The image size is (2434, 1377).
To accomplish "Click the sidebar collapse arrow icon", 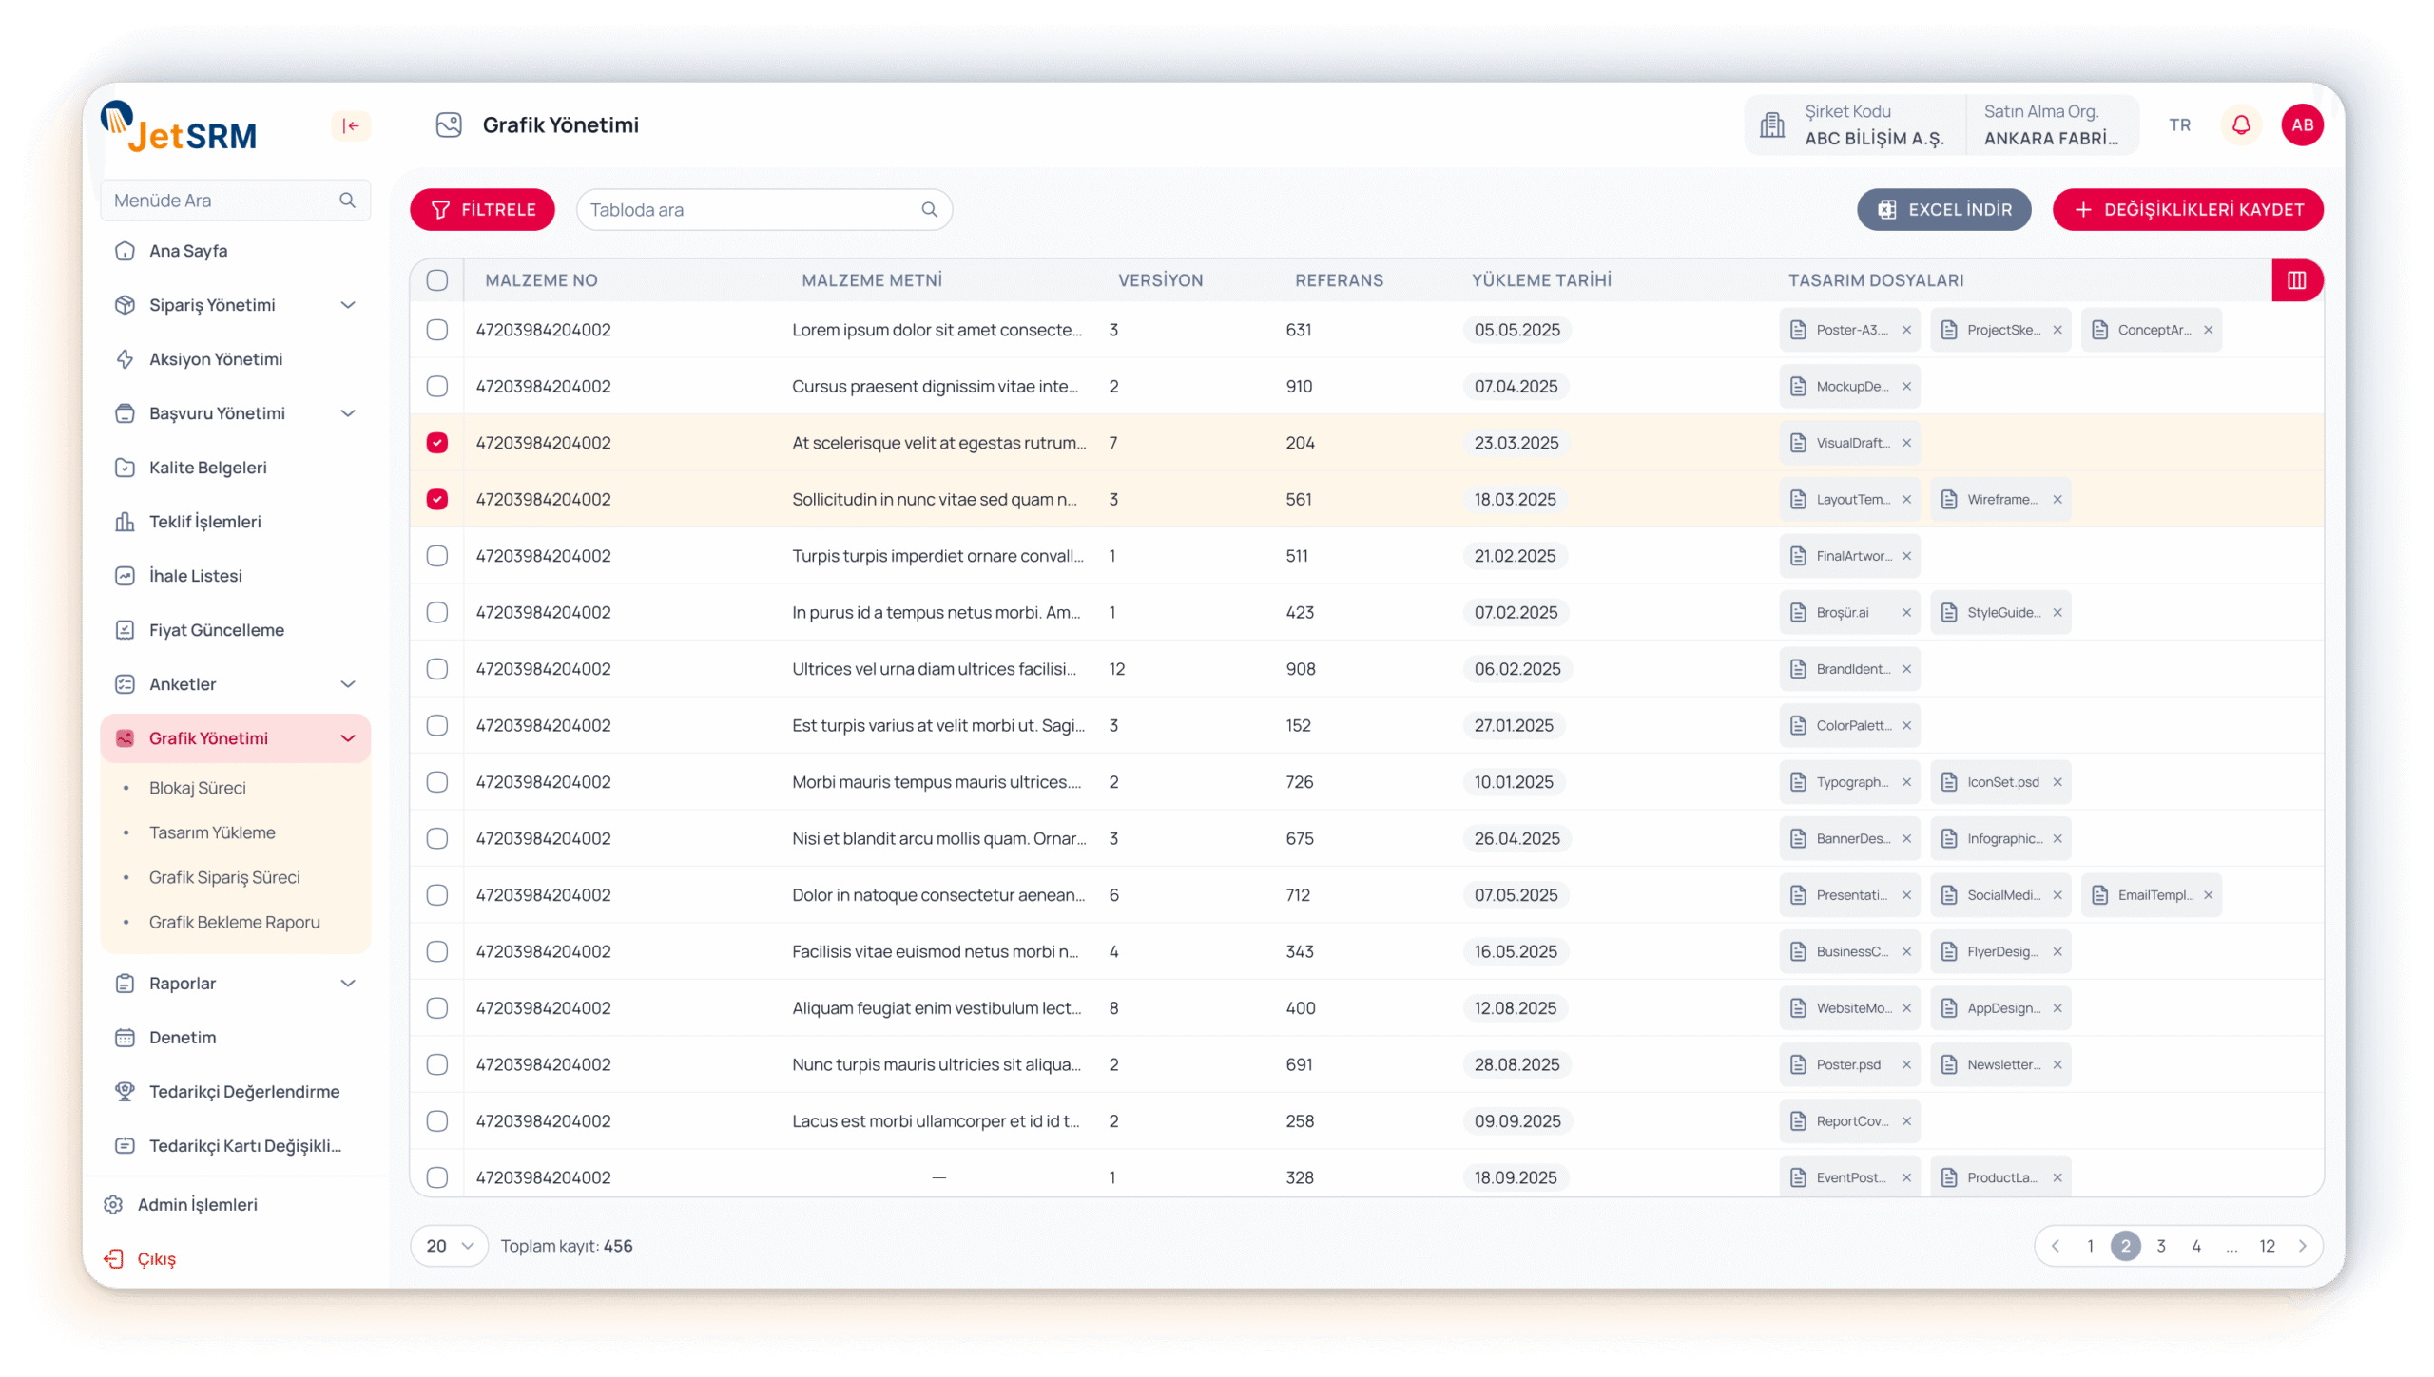I will point(351,125).
